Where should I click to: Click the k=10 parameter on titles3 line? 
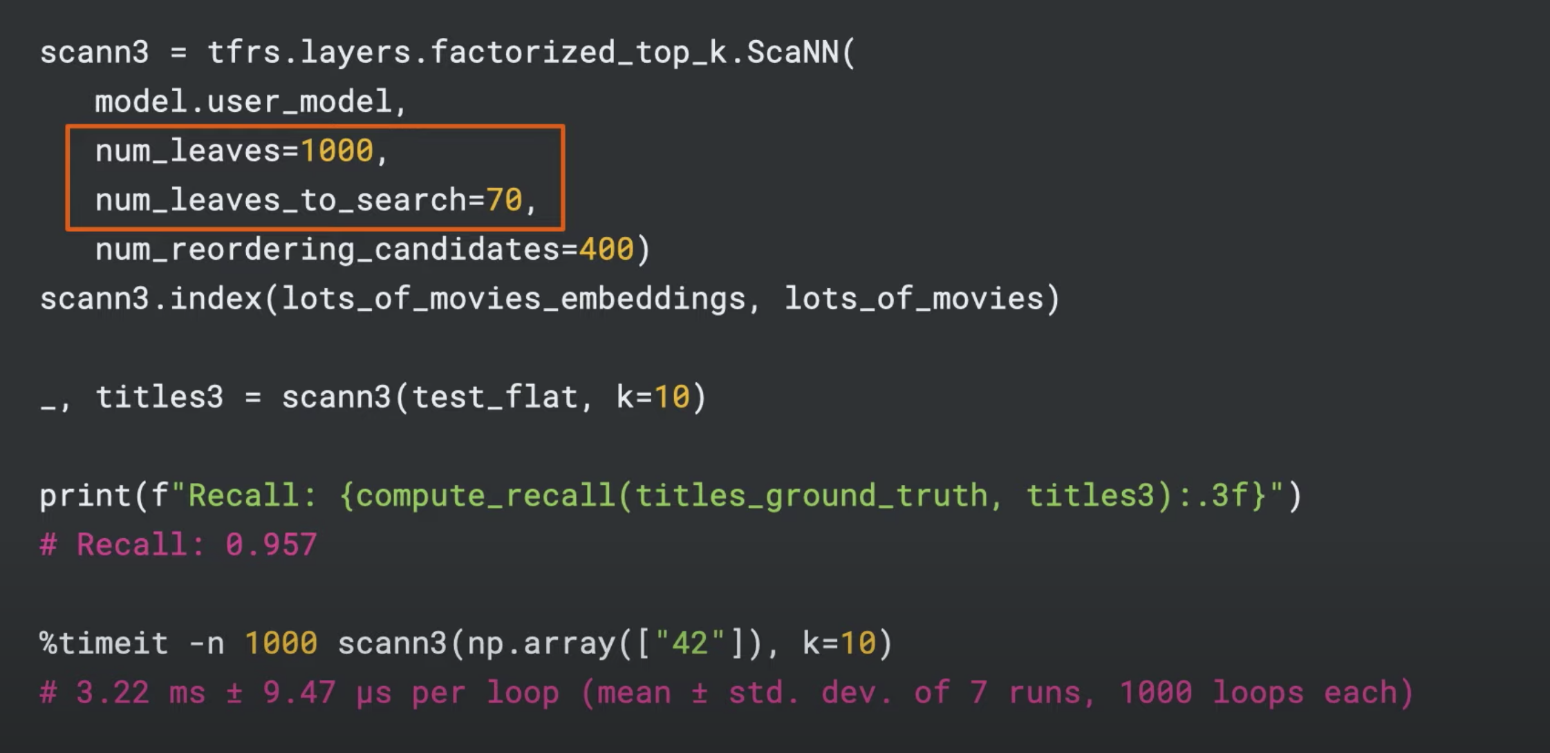[653, 396]
